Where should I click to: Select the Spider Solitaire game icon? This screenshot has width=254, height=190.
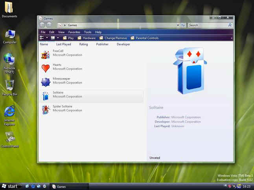coord(46,109)
